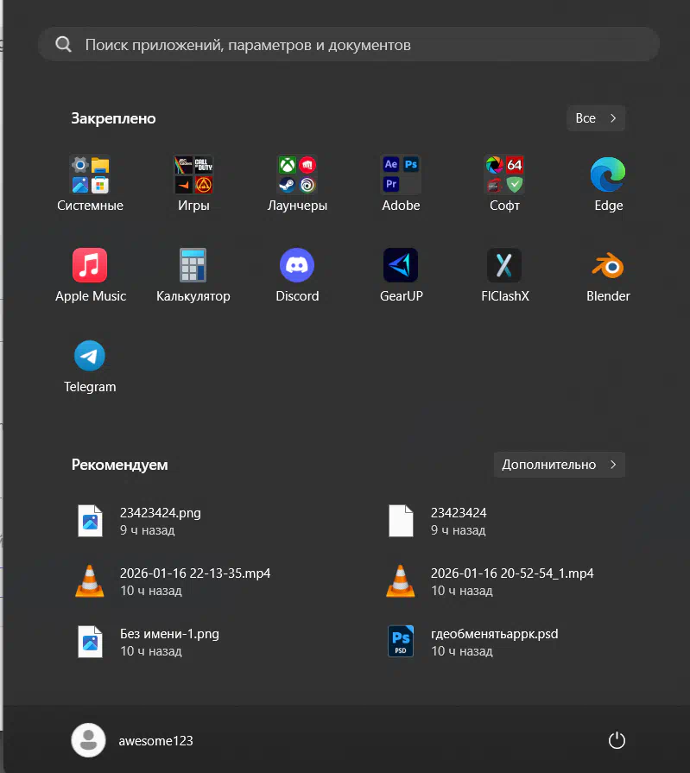The image size is (690, 773).
Task: Open the Калькулятор app
Action: (193, 266)
